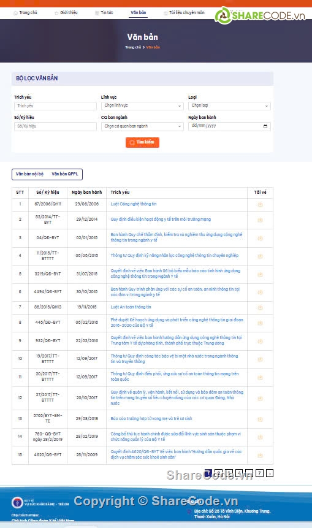Open Luật An toàn thông tin link

click(x=131, y=307)
